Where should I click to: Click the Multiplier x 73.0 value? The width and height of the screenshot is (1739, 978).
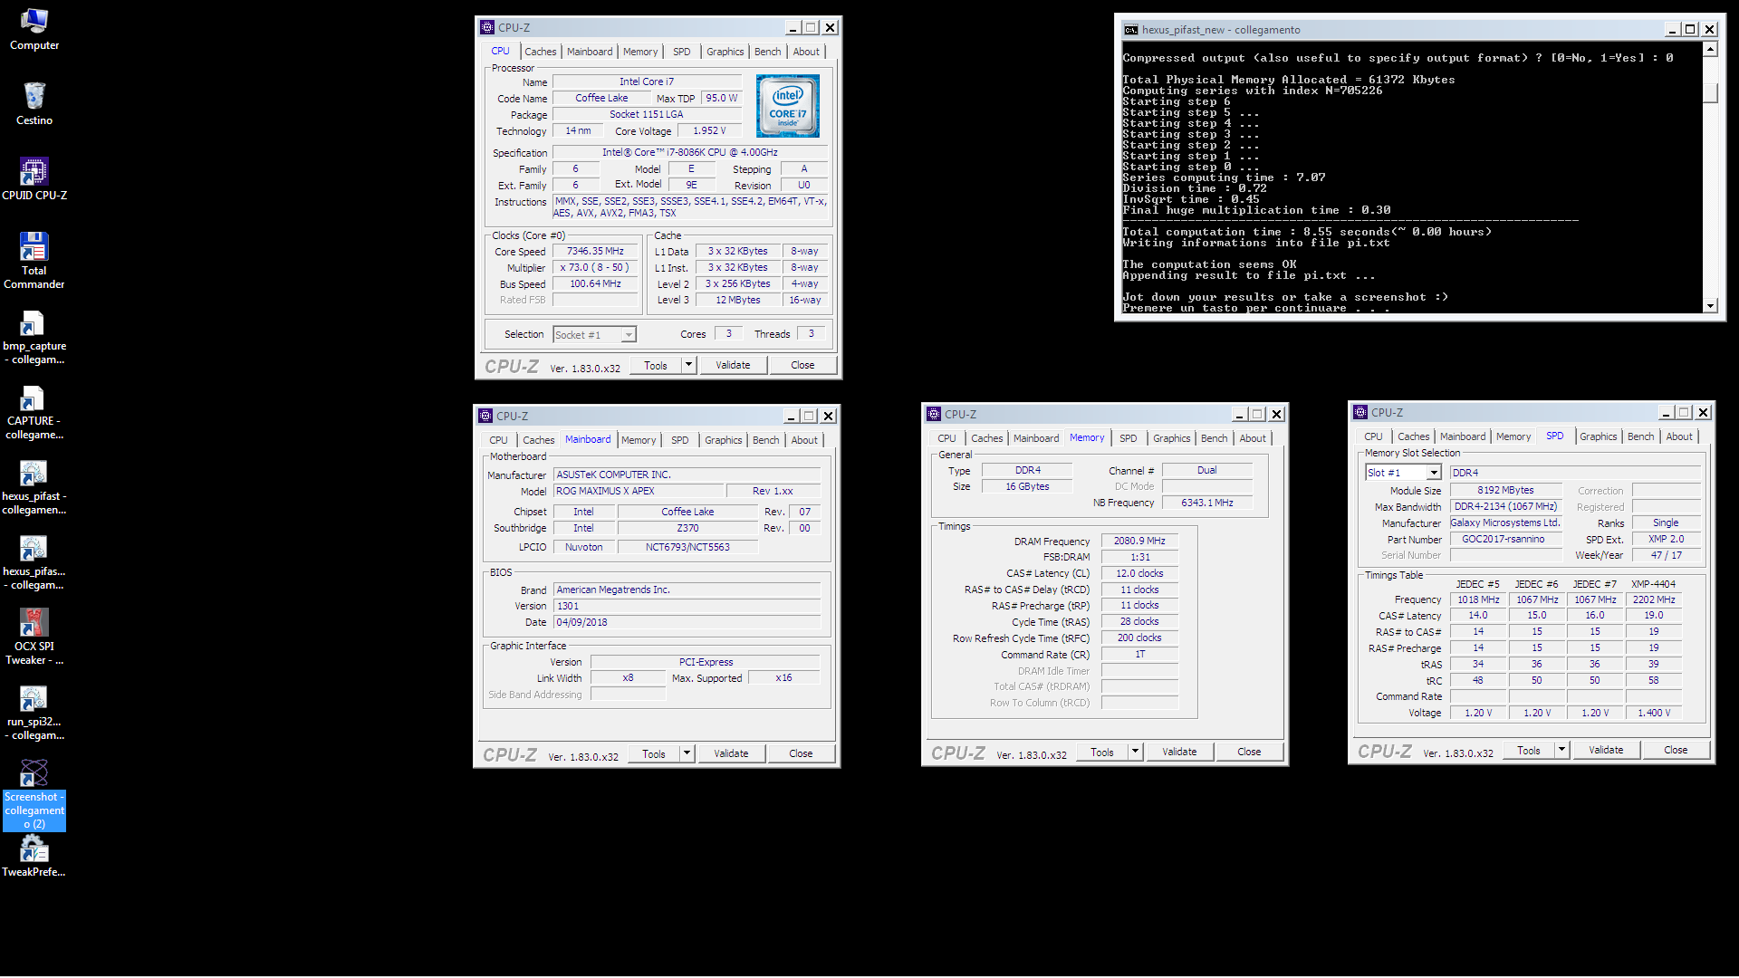[595, 268]
